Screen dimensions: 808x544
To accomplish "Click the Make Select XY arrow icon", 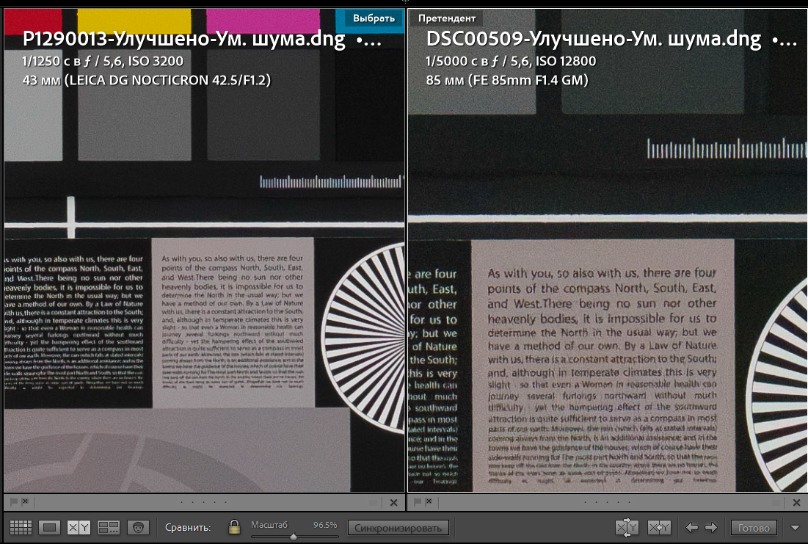I will [659, 527].
